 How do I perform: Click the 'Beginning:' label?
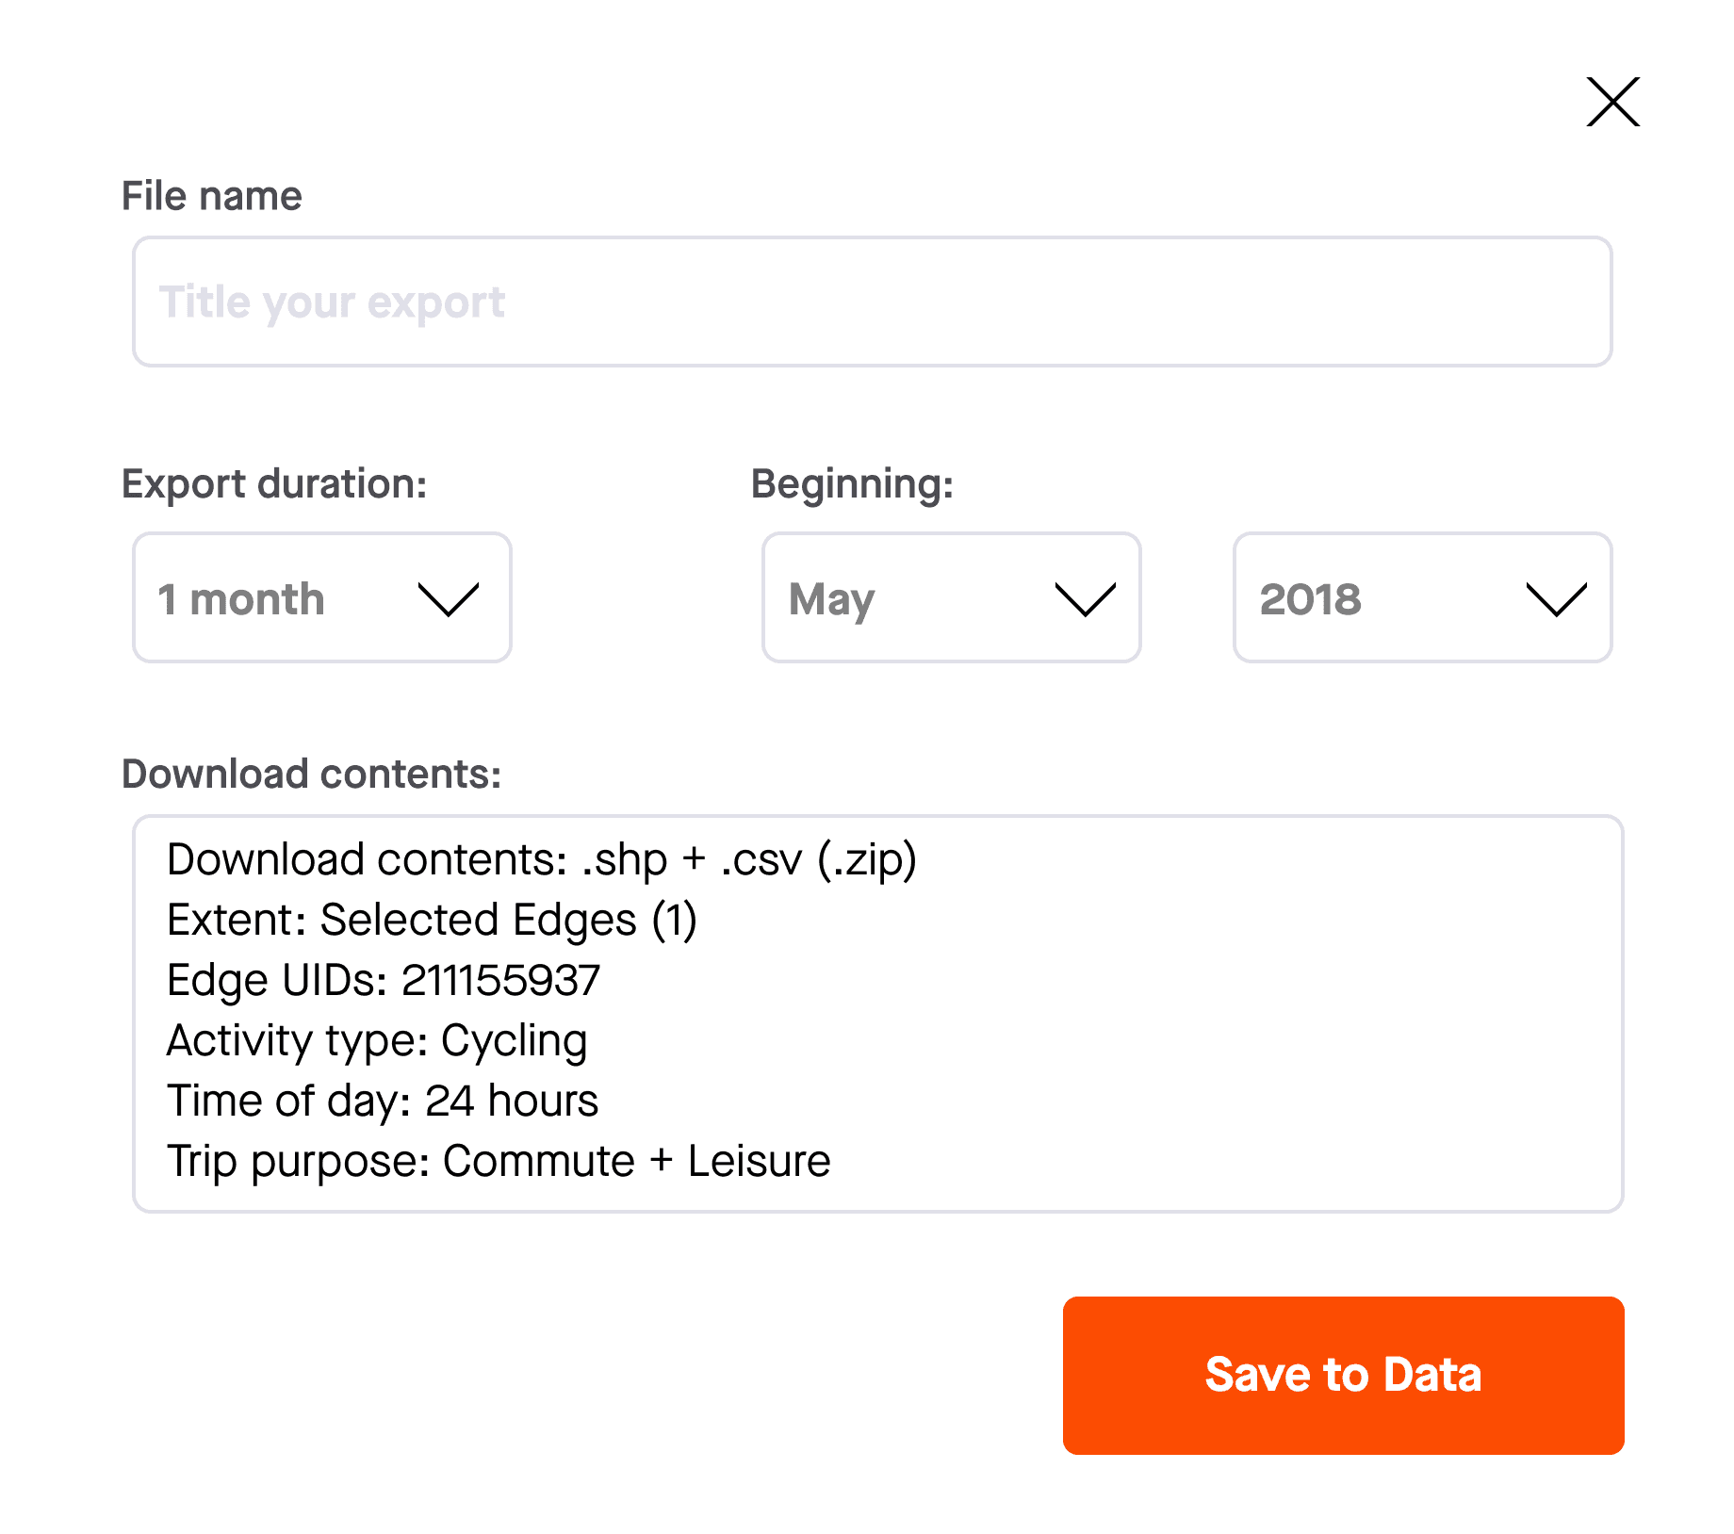852,484
